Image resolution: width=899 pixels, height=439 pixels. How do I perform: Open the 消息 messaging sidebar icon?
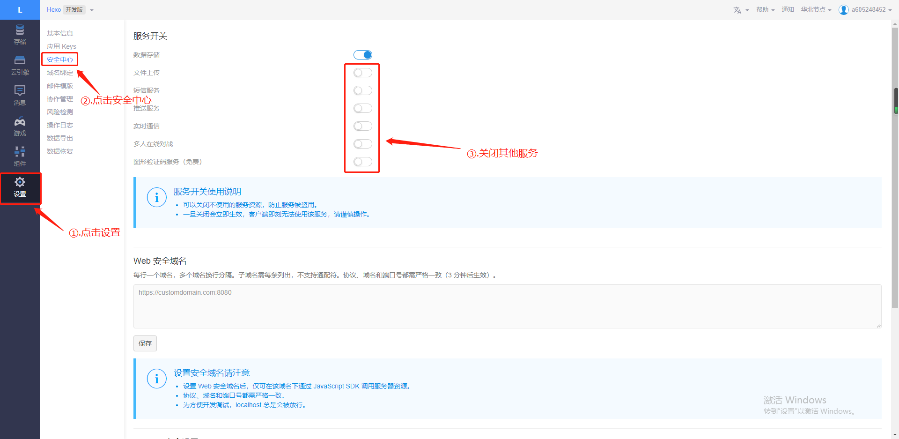(x=20, y=91)
